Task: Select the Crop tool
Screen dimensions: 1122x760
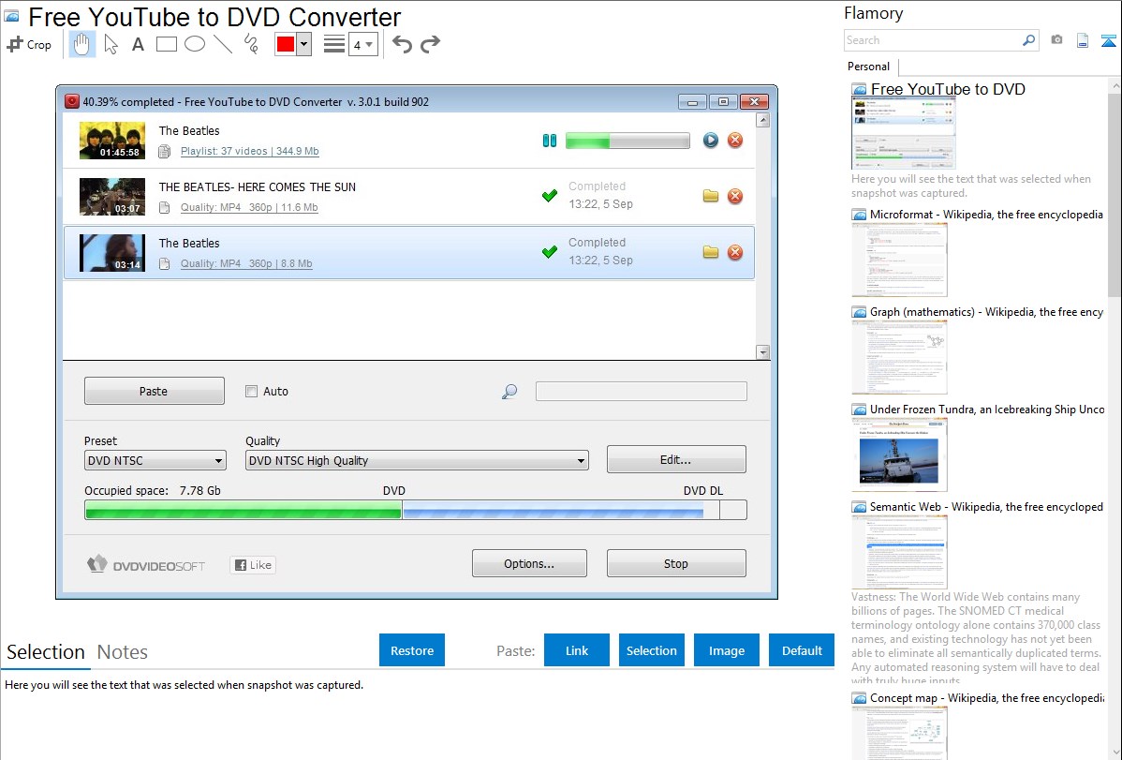Action: [x=29, y=44]
